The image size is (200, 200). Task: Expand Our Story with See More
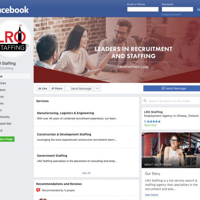[x=152, y=195]
